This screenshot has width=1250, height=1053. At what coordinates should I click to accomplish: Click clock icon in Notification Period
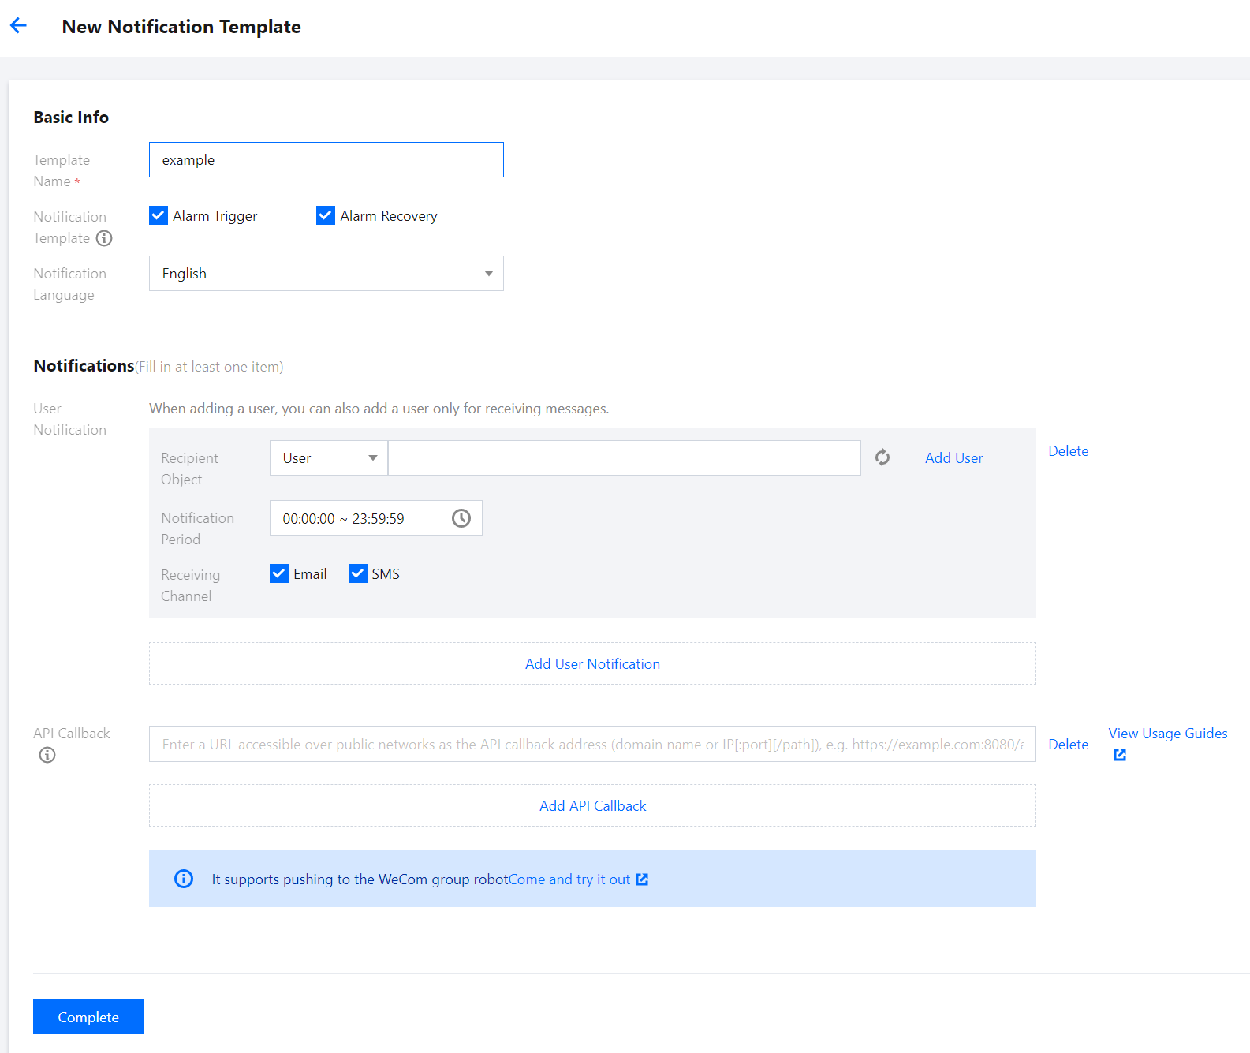pos(461,518)
